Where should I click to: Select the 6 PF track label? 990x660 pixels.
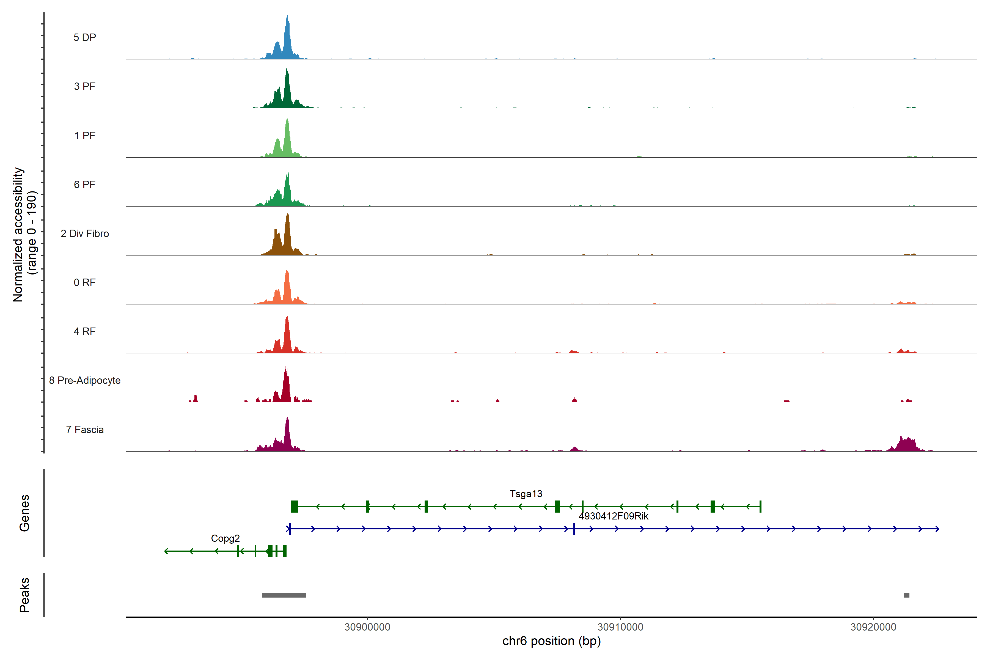85,184
